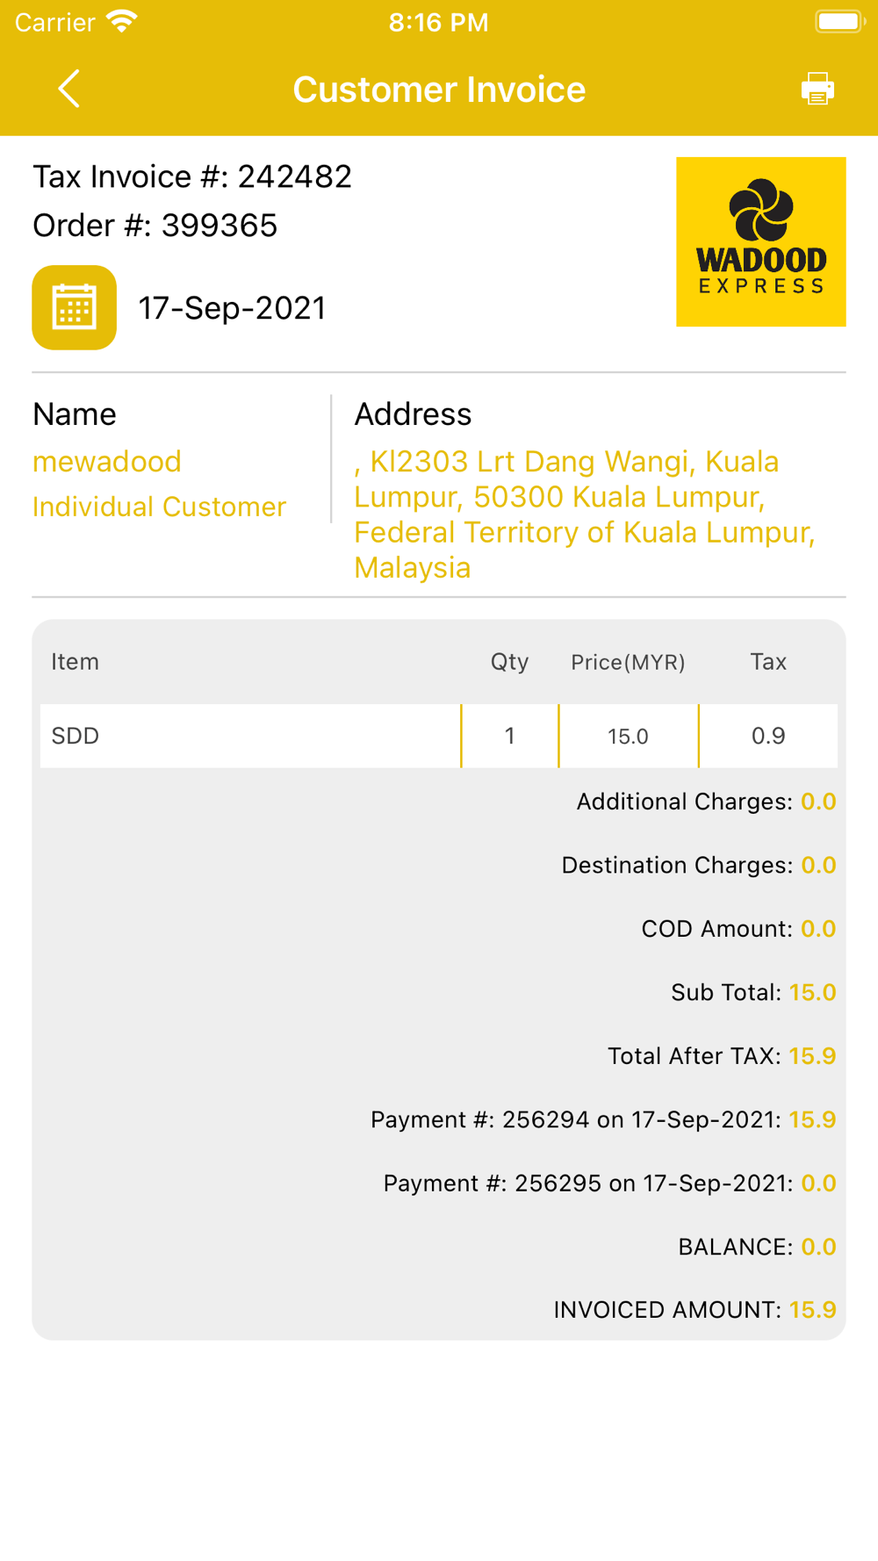Tap the back arrow icon
This screenshot has width=878, height=1561.
pos(68,89)
